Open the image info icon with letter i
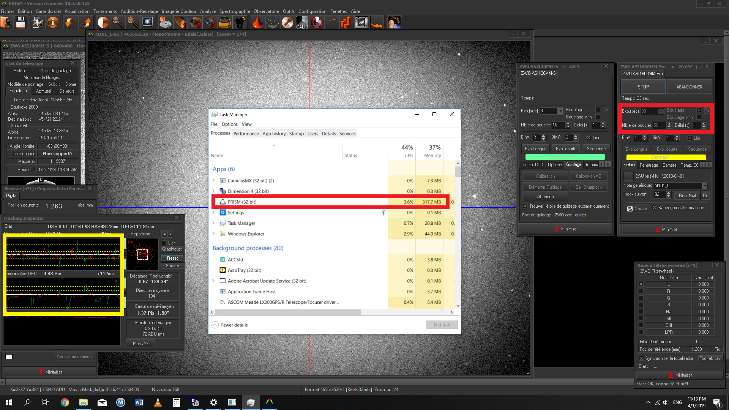The image size is (729, 410). coord(53,22)
